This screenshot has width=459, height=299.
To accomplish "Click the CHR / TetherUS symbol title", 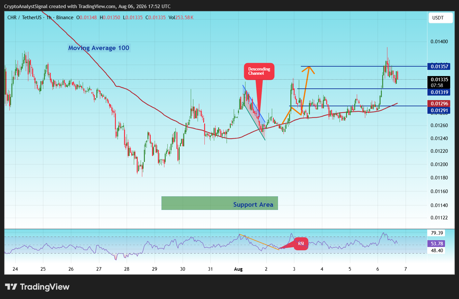I will click(24, 18).
